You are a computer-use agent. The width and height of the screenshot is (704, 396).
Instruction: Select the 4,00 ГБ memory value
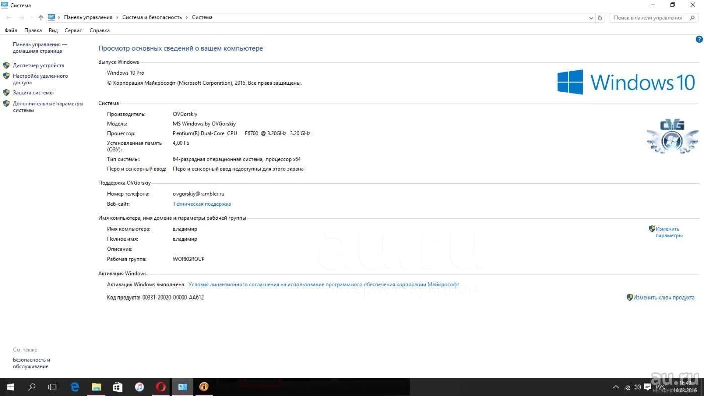click(x=181, y=143)
